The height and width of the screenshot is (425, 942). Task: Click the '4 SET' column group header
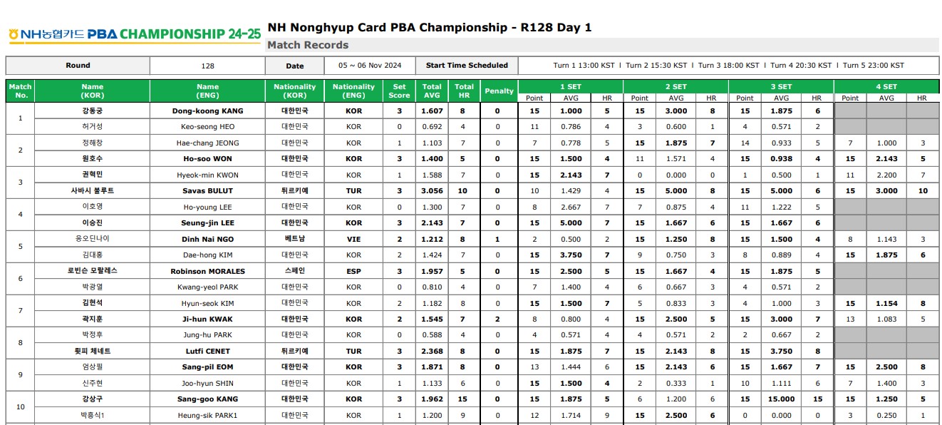886,86
